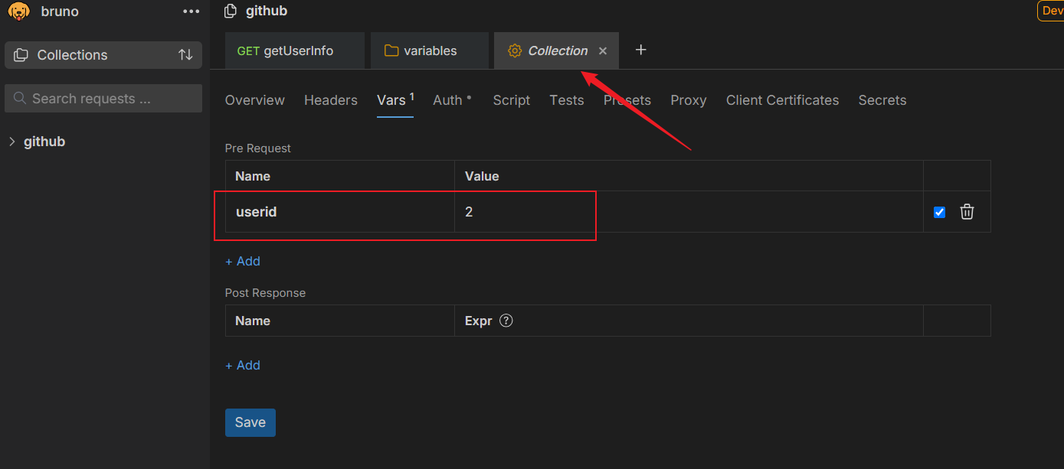The width and height of the screenshot is (1064, 469).
Task: Click the Collections stack icon in sidebar
Action: tap(22, 55)
